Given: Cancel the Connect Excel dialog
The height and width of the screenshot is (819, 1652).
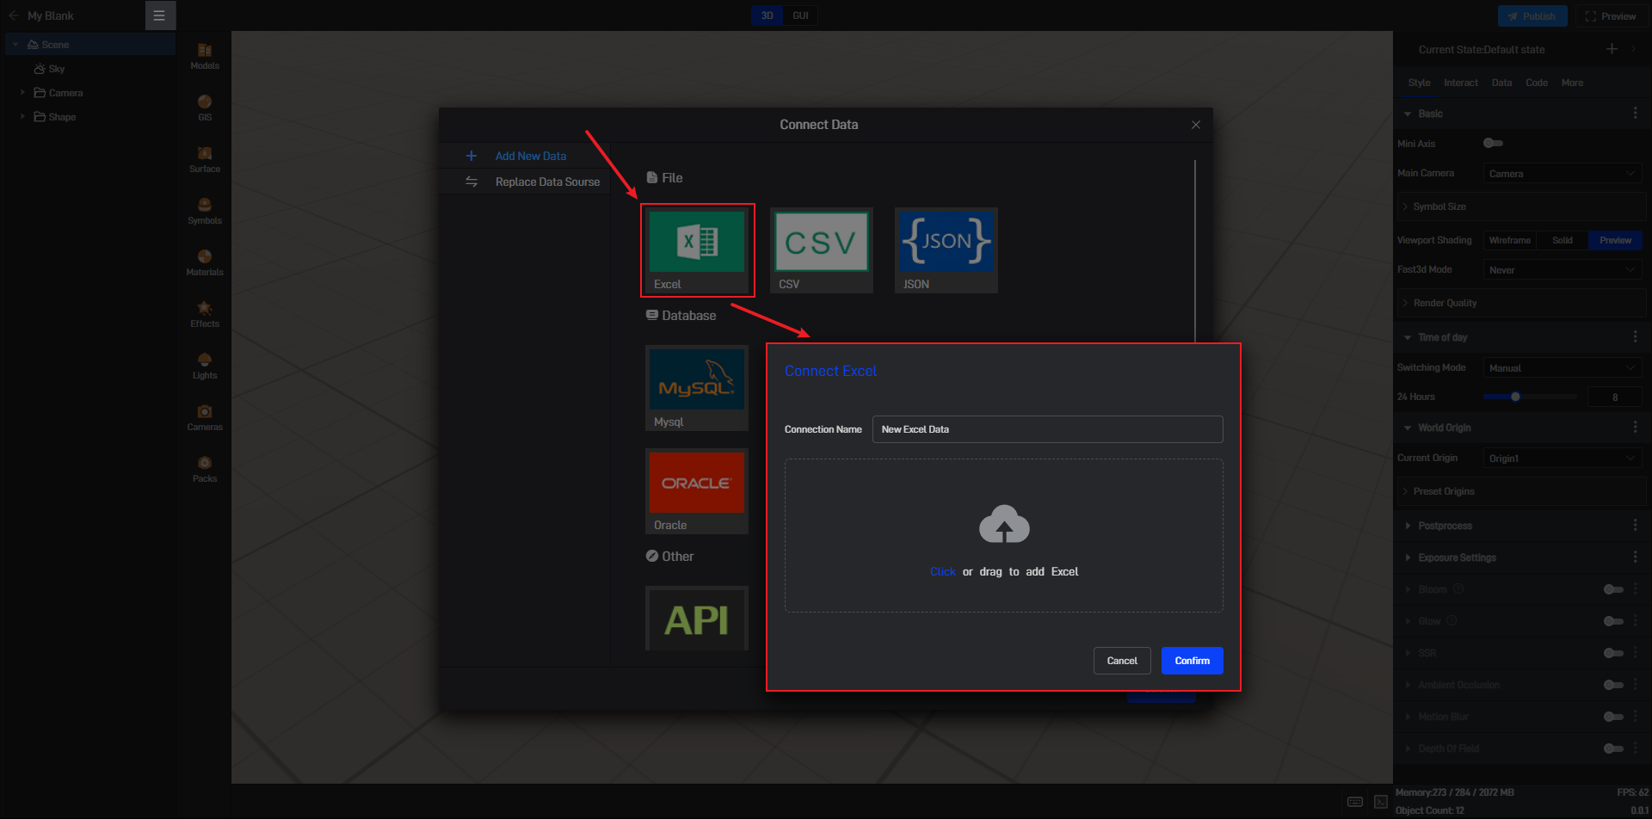Looking at the screenshot, I should (1121, 661).
